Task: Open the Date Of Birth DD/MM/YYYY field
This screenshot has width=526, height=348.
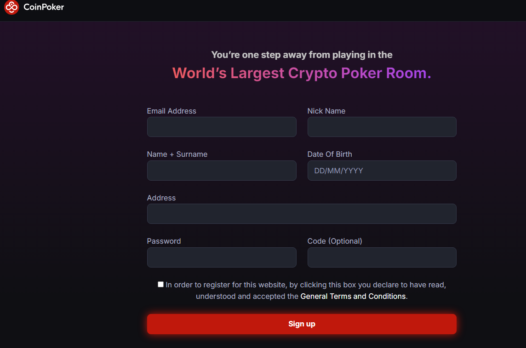Action: click(x=382, y=170)
